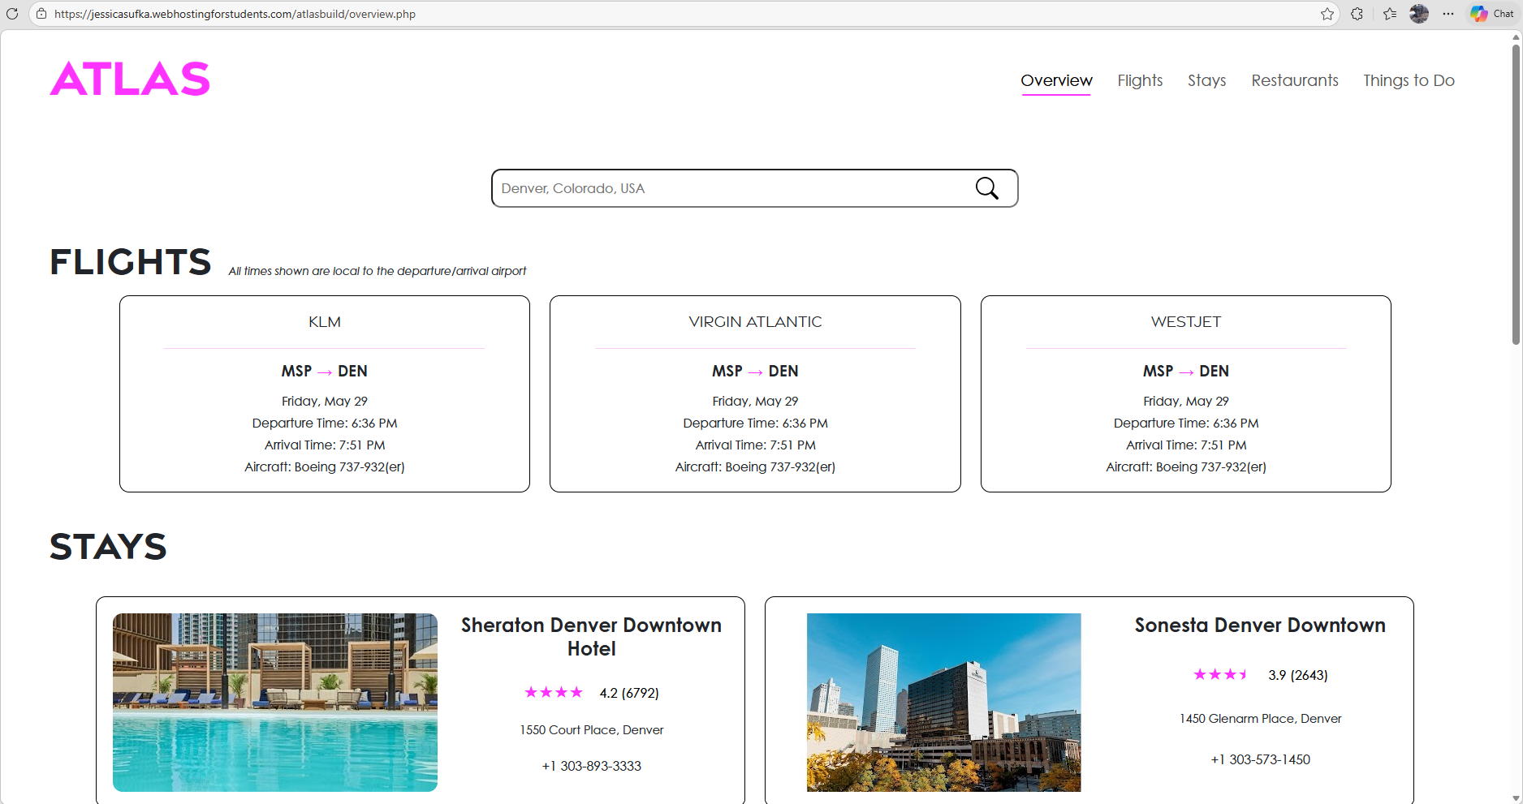Image resolution: width=1523 pixels, height=804 pixels.
Task: Click the local times note text
Action: 378,271
